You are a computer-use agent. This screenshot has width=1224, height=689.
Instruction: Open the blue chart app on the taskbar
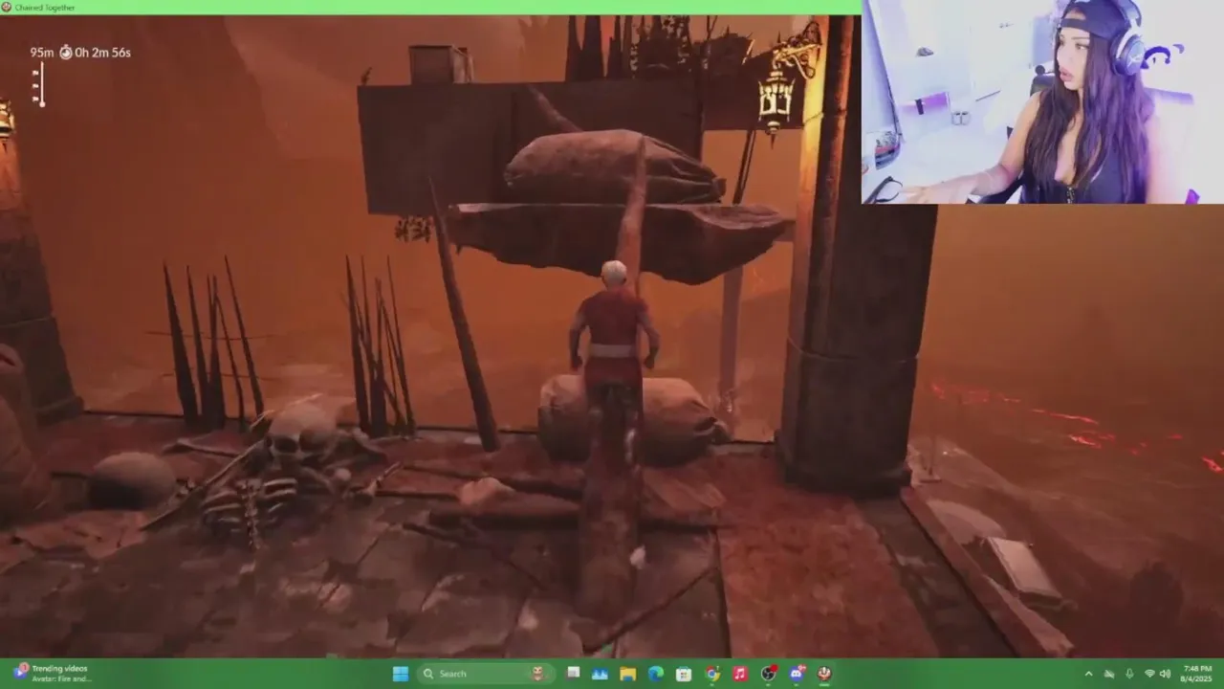tap(601, 674)
